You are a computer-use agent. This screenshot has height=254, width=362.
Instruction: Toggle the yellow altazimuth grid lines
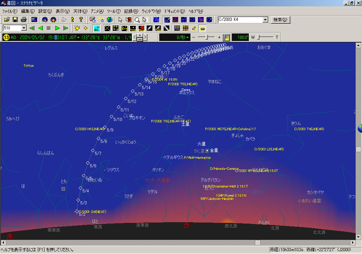pyautogui.click(x=177, y=28)
